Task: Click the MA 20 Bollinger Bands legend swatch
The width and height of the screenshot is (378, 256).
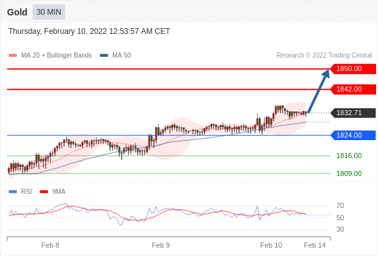Action: point(13,56)
